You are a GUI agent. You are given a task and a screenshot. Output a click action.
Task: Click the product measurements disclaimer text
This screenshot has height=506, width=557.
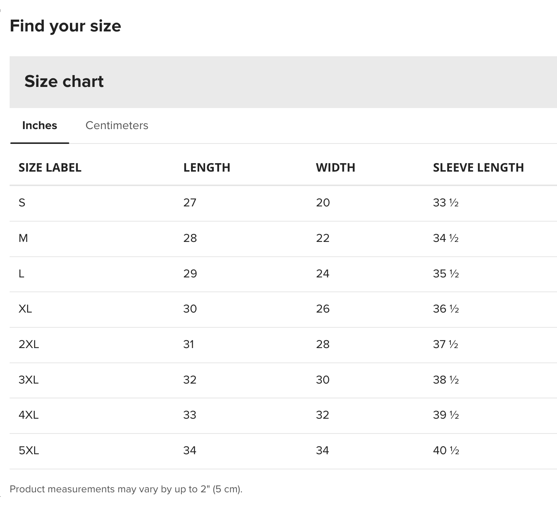point(126,489)
